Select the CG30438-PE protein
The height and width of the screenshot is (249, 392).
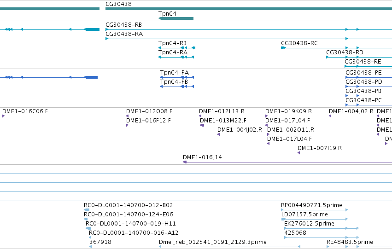[x=369, y=77]
